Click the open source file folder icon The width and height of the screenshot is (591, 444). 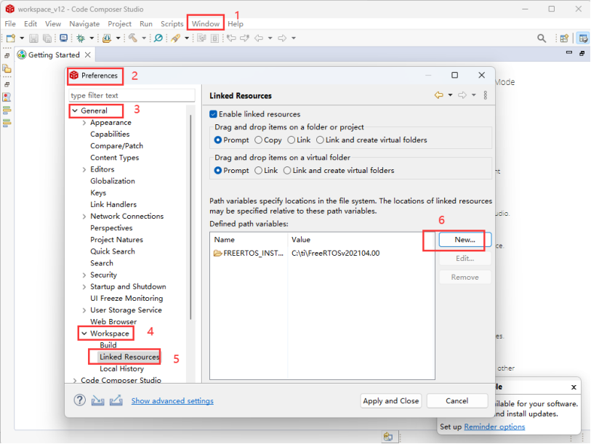107,38
